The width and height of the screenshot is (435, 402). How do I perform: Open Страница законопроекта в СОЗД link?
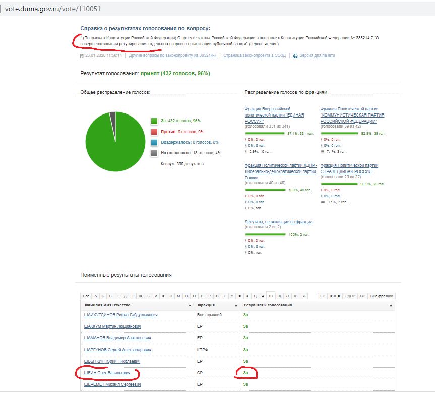pos(255,55)
